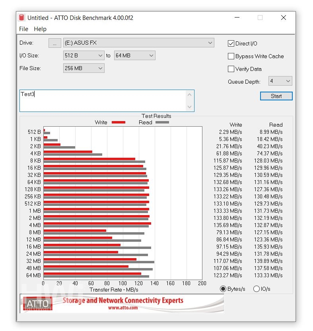Click the 2.29 MB/s write value
Viewport: 313px width, 331px height.
pyautogui.click(x=230, y=132)
